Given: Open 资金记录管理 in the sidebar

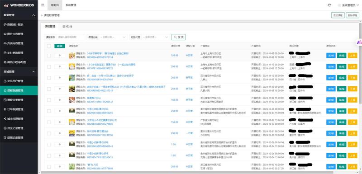Looking at the screenshot, I should point(19,128).
